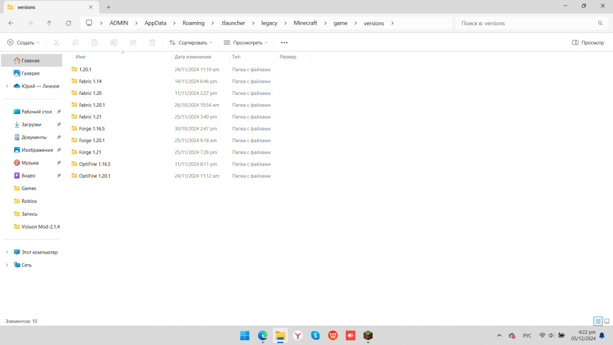
Task: Select Главная in the sidebar
Action: tap(32, 61)
